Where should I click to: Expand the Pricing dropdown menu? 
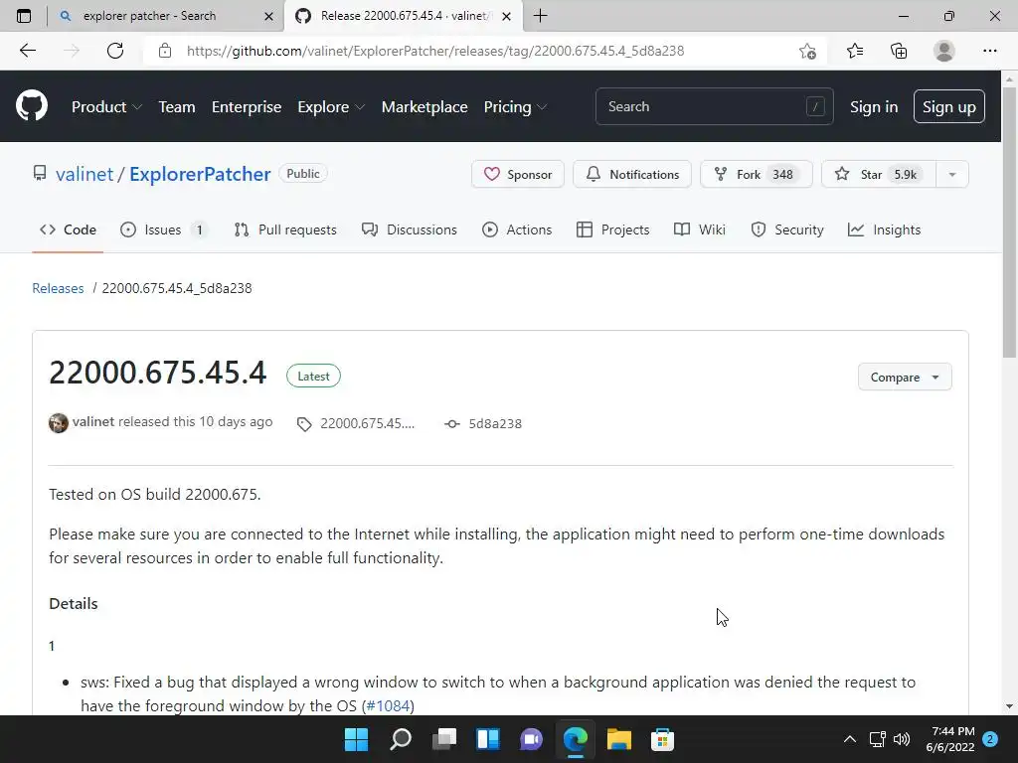[x=515, y=106]
